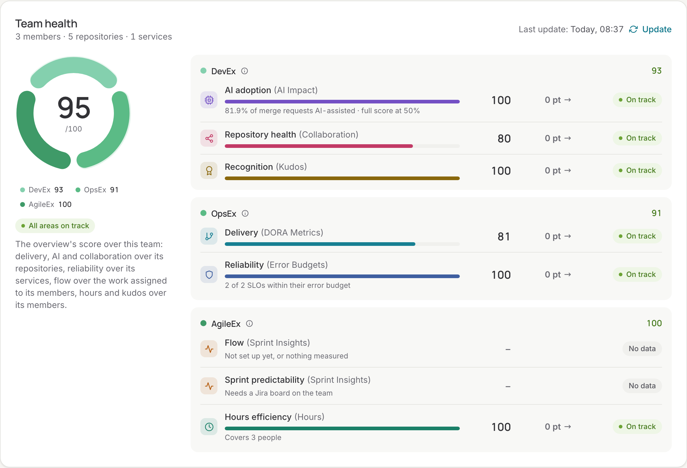Click the 0 pt trend for Recognition
The image size is (687, 468).
click(x=558, y=170)
